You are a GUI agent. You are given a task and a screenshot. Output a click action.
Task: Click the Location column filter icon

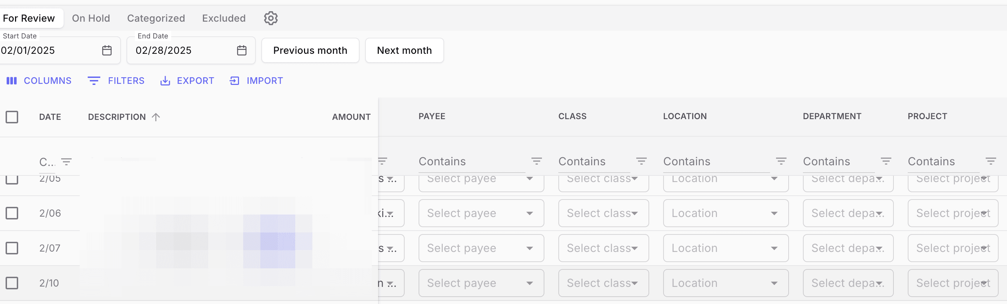tap(781, 161)
